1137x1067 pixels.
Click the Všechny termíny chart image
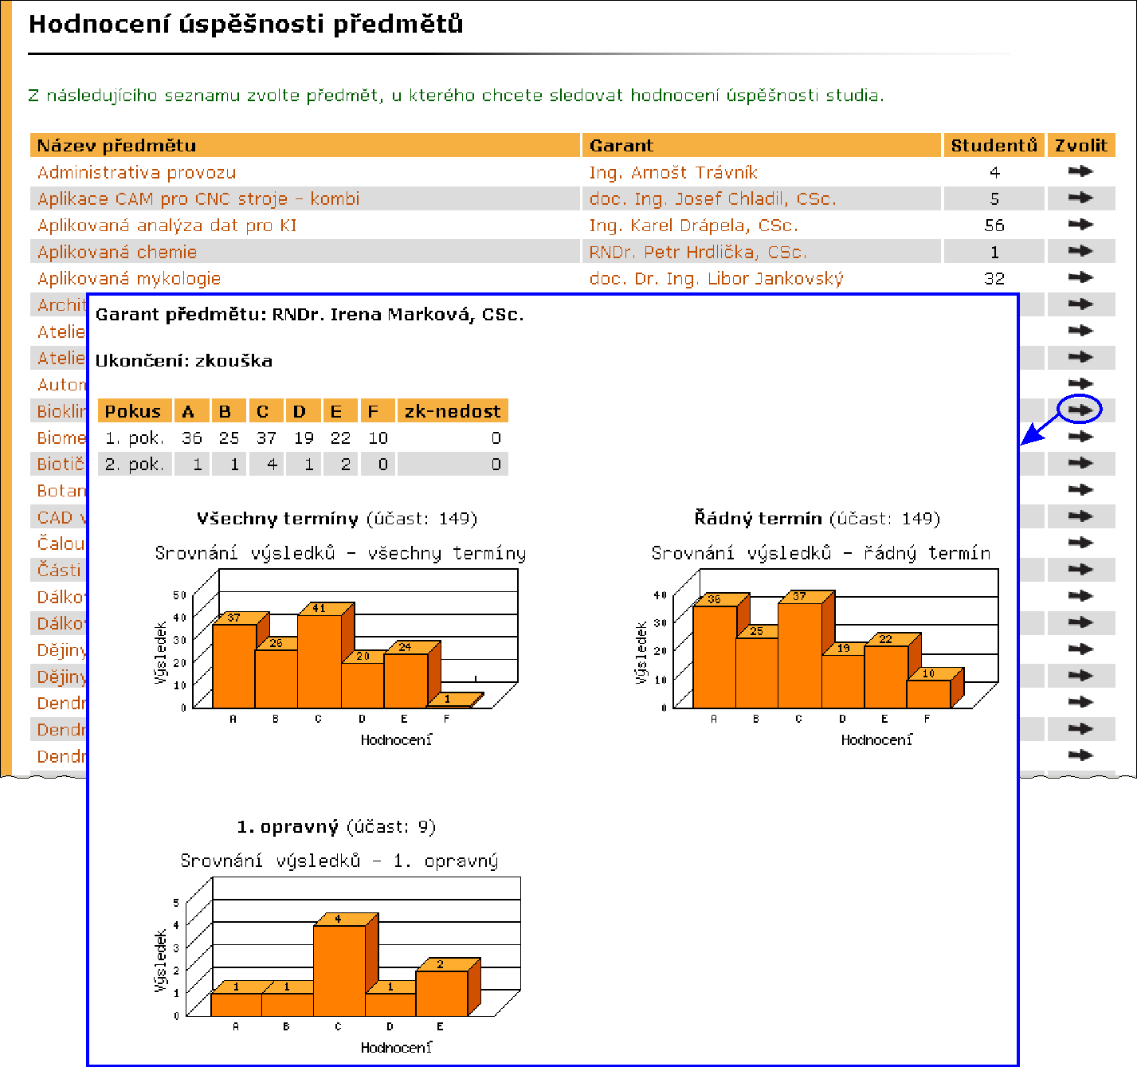click(340, 645)
